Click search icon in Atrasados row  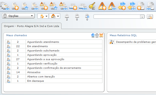point(8,72)
